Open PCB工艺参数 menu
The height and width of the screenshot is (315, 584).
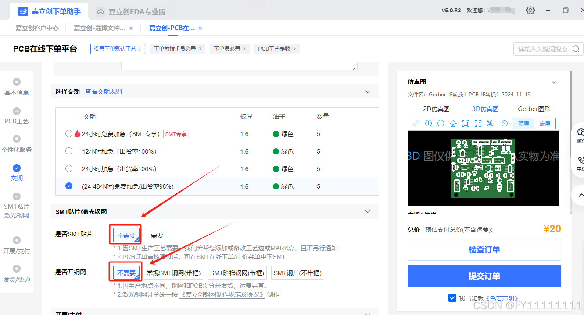click(276, 49)
